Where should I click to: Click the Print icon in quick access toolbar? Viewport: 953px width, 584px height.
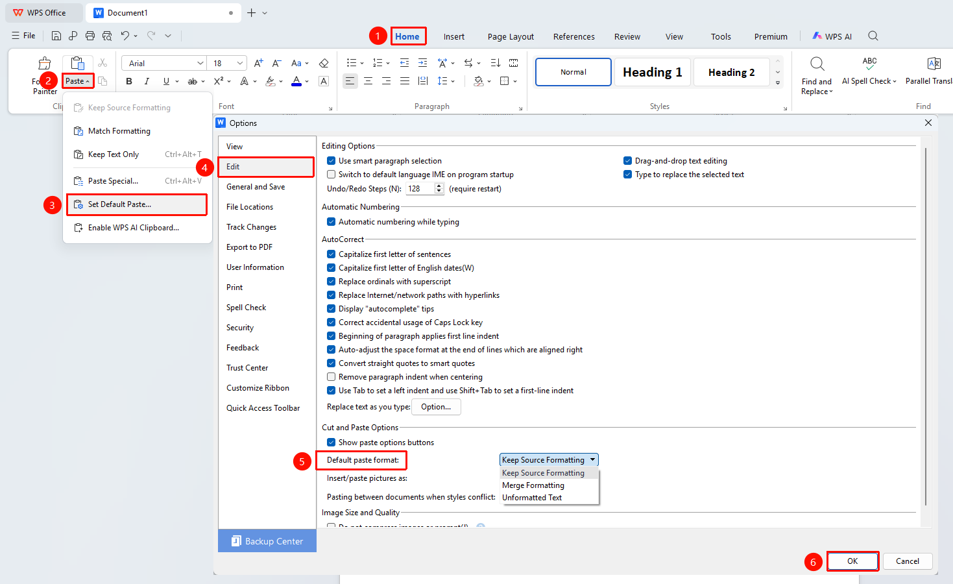[90, 36]
